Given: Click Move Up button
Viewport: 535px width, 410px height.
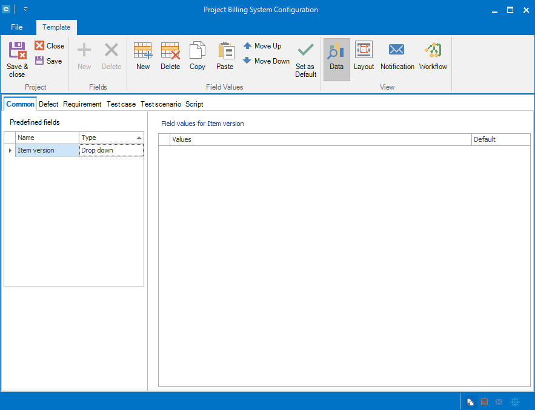Looking at the screenshot, I should click(262, 46).
